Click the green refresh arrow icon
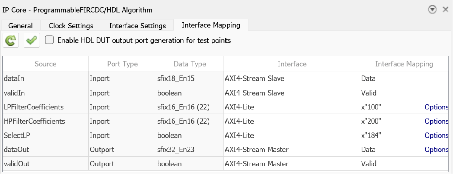Viewport: 453px width, 174px height. (x=11, y=40)
